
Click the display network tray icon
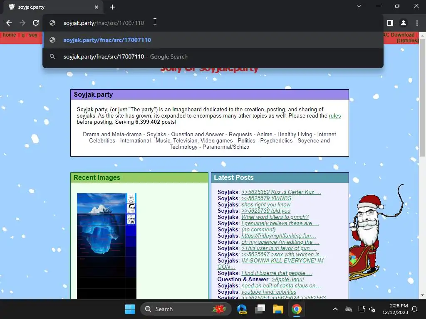[362, 309]
